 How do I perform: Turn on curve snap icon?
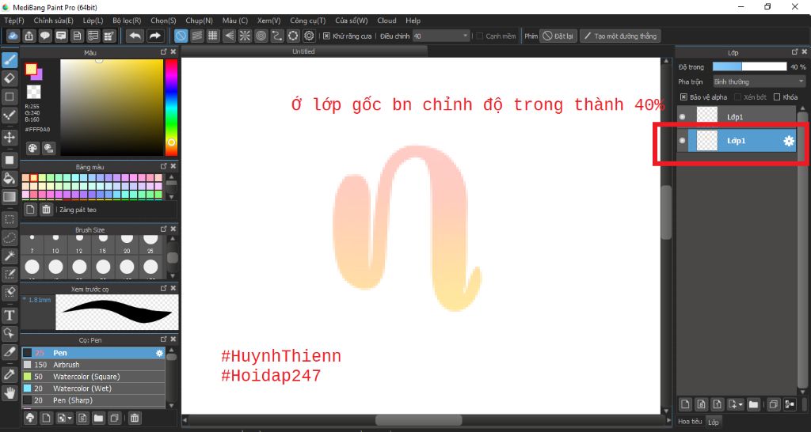click(277, 36)
